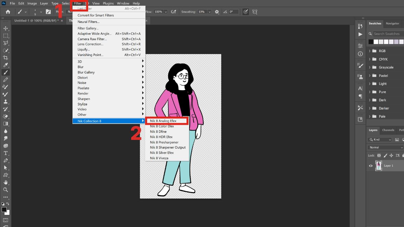Image resolution: width=404 pixels, height=227 pixels.
Task: Select the Blur drop tool
Action: click(5, 131)
